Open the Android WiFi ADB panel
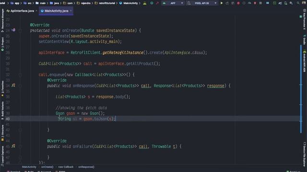The width and height of the screenshot is (307, 172). (305, 61)
